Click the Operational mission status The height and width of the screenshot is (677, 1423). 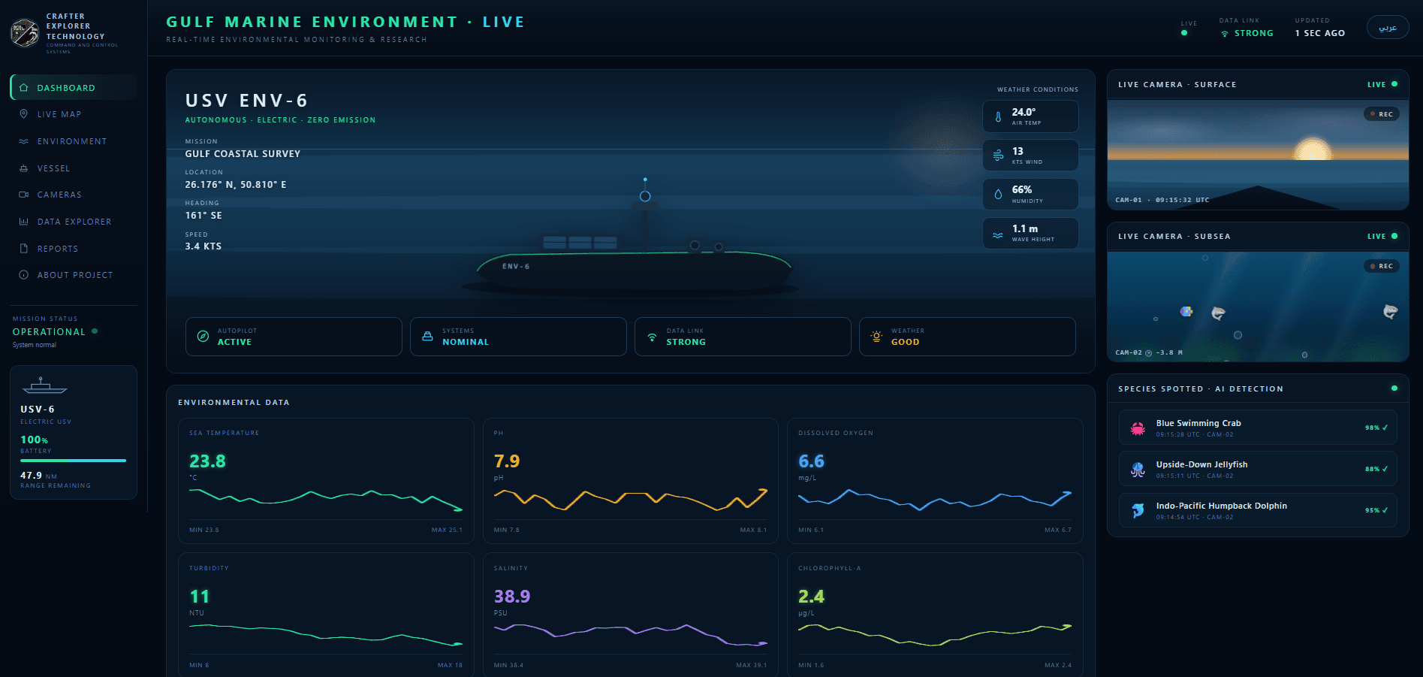point(49,331)
